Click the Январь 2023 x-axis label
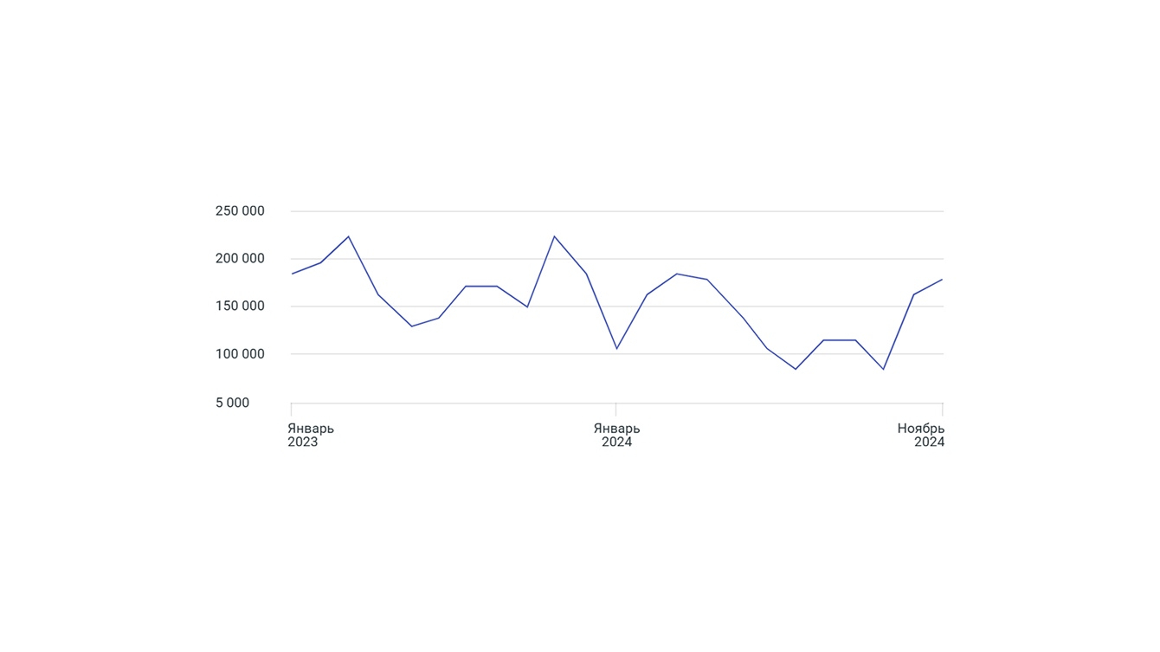 tap(310, 435)
